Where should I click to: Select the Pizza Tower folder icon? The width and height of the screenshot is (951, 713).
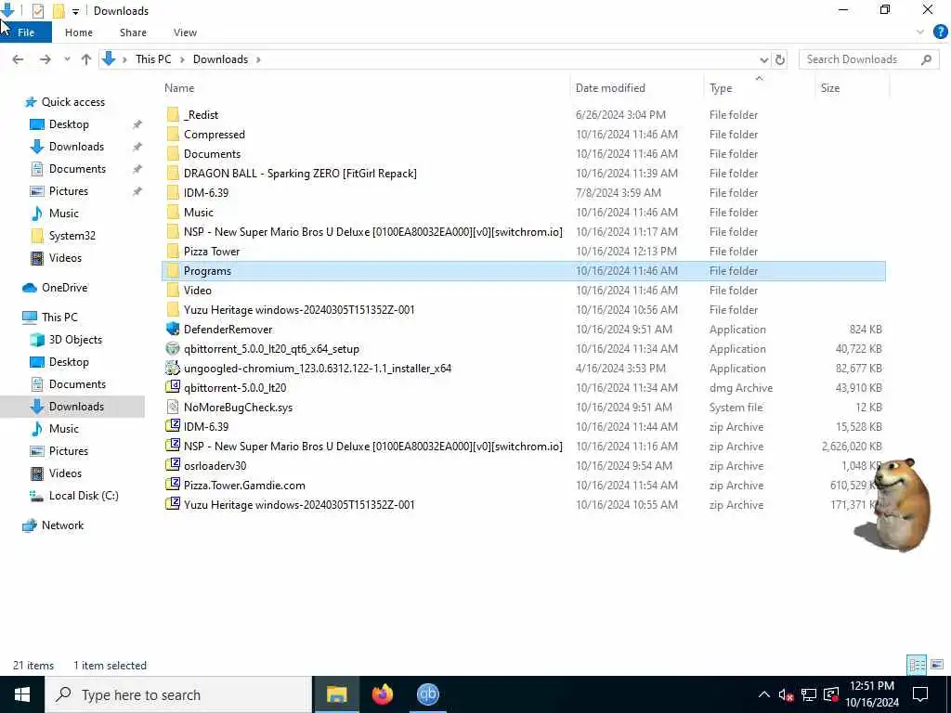(x=173, y=251)
